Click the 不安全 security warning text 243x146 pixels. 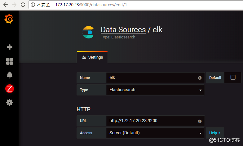tap(43, 5)
